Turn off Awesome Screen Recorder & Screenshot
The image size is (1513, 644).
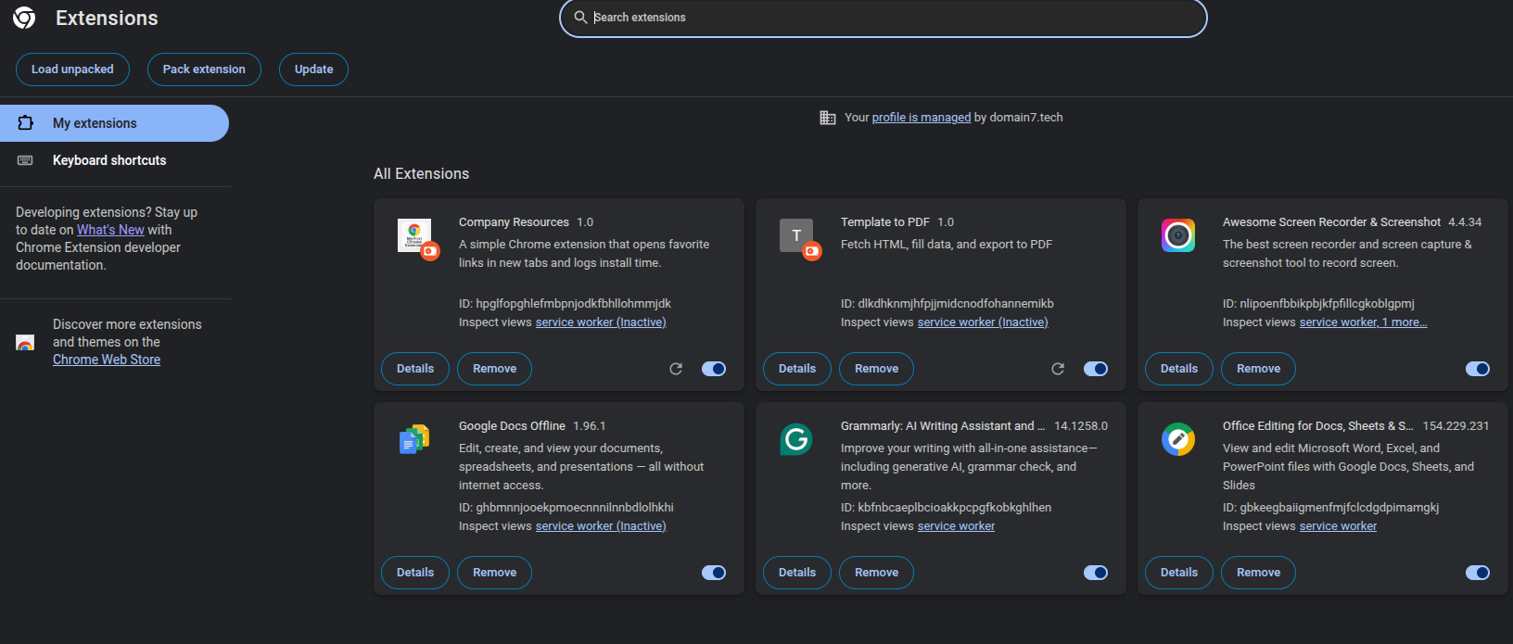[1478, 369]
